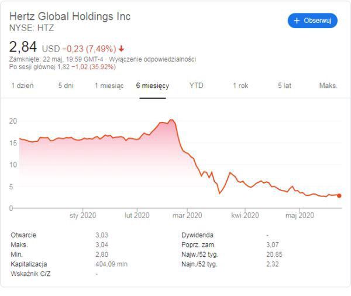
Task: Click the blue Obserwuj follow button
Action: [x=313, y=21]
